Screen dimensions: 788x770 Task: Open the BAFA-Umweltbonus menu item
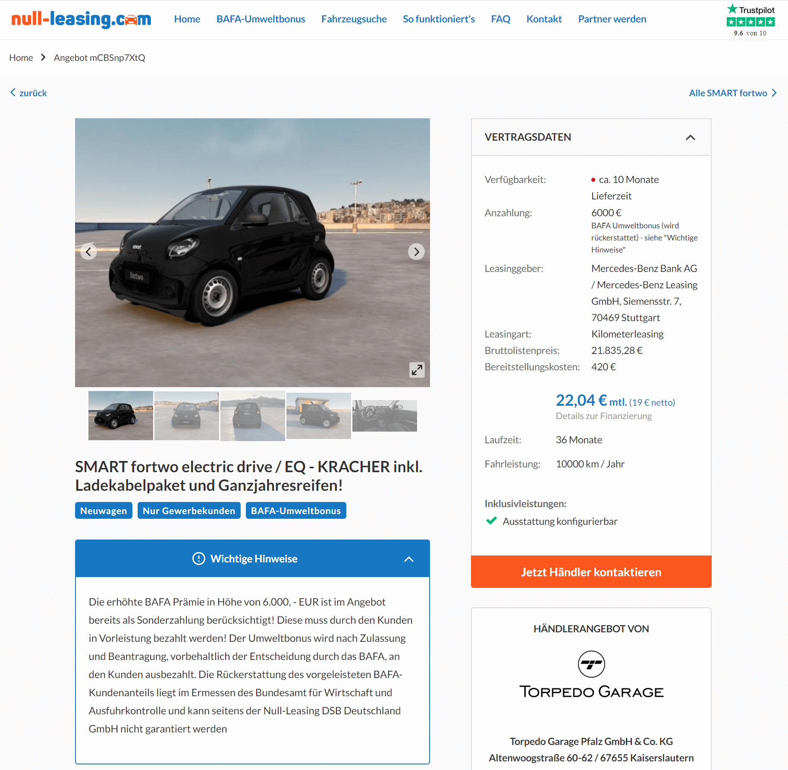261,19
